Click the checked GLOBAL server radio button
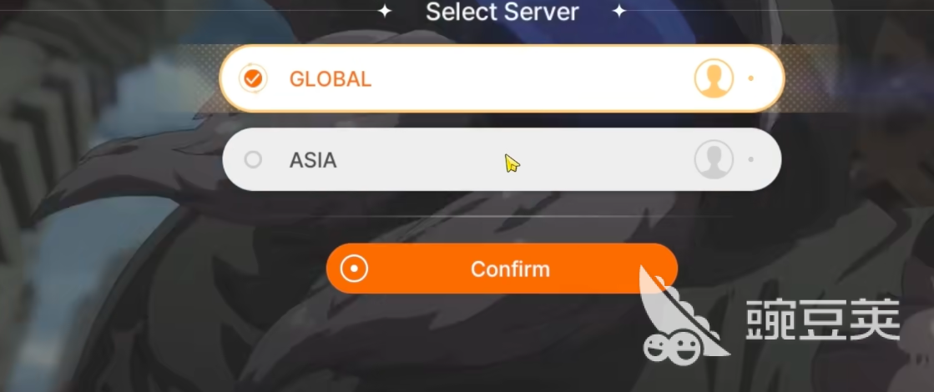This screenshot has height=392, width=934. click(x=253, y=78)
